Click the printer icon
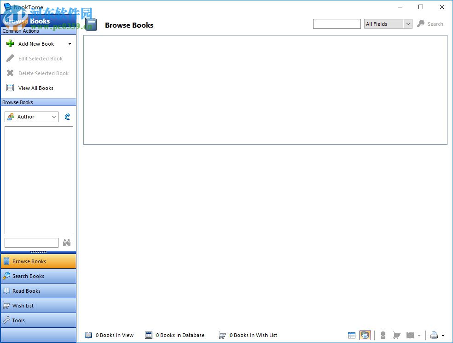This screenshot has width=453, height=343. [434, 336]
